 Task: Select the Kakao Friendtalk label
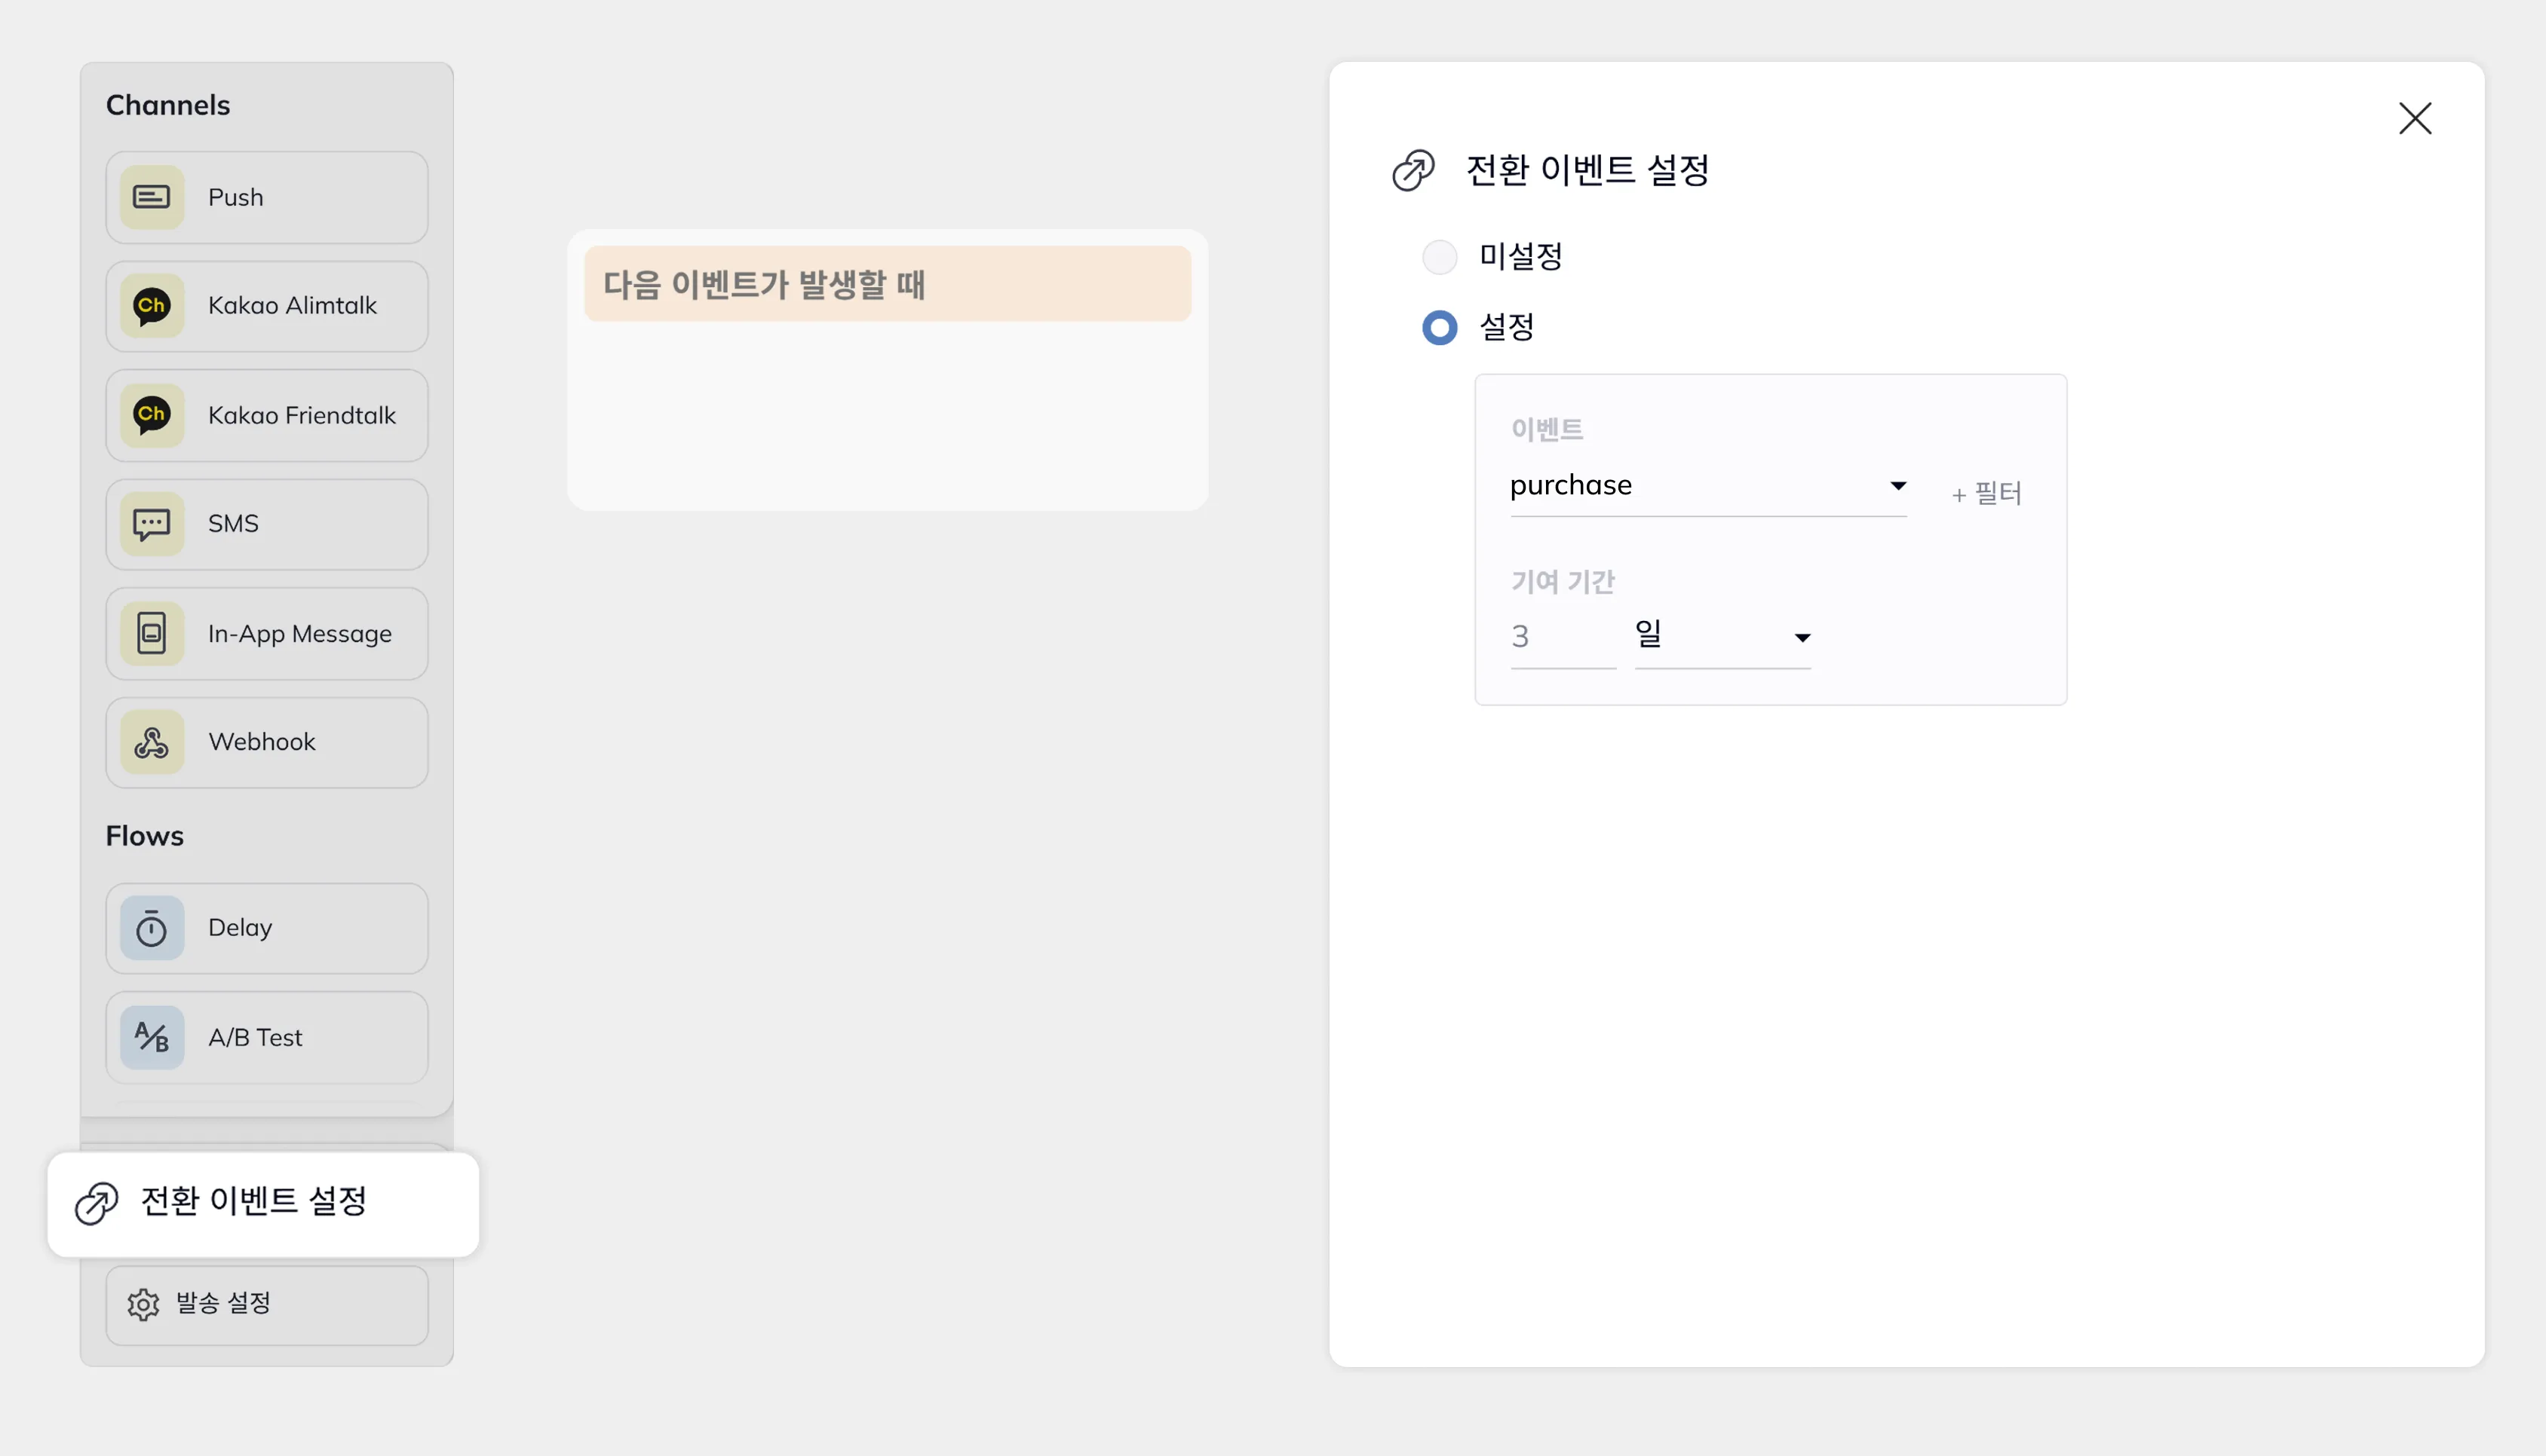pos(302,415)
